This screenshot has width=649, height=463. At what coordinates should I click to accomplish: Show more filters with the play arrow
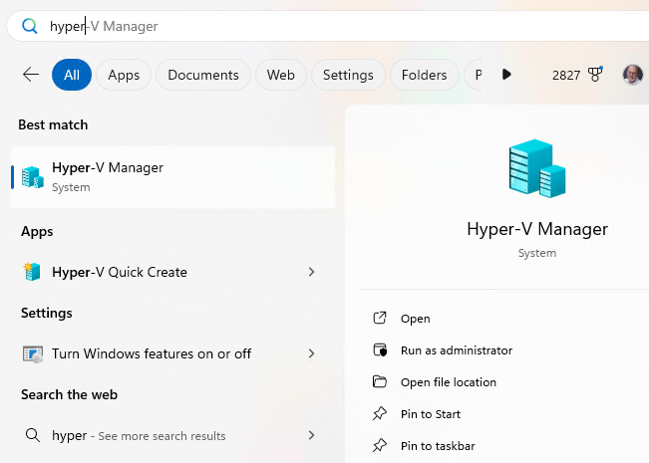[506, 75]
